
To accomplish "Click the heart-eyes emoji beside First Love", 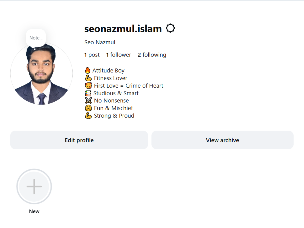I will point(88,85).
